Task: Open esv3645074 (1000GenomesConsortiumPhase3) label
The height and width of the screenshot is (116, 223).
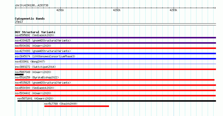Action: pos(45,56)
